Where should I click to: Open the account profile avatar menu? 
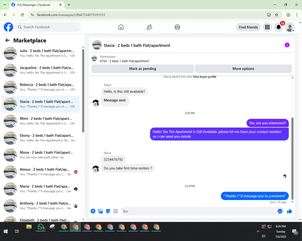[290, 27]
